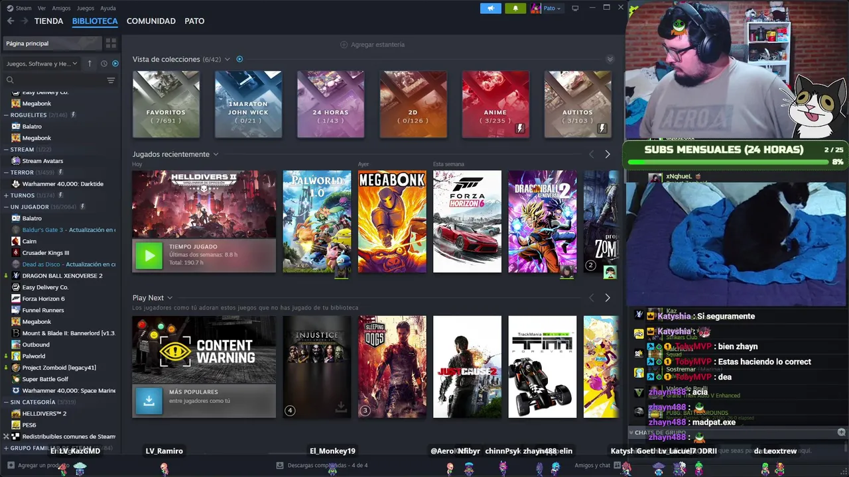Toggle the ready-to-play filter icon
849x477 pixels.
115,64
